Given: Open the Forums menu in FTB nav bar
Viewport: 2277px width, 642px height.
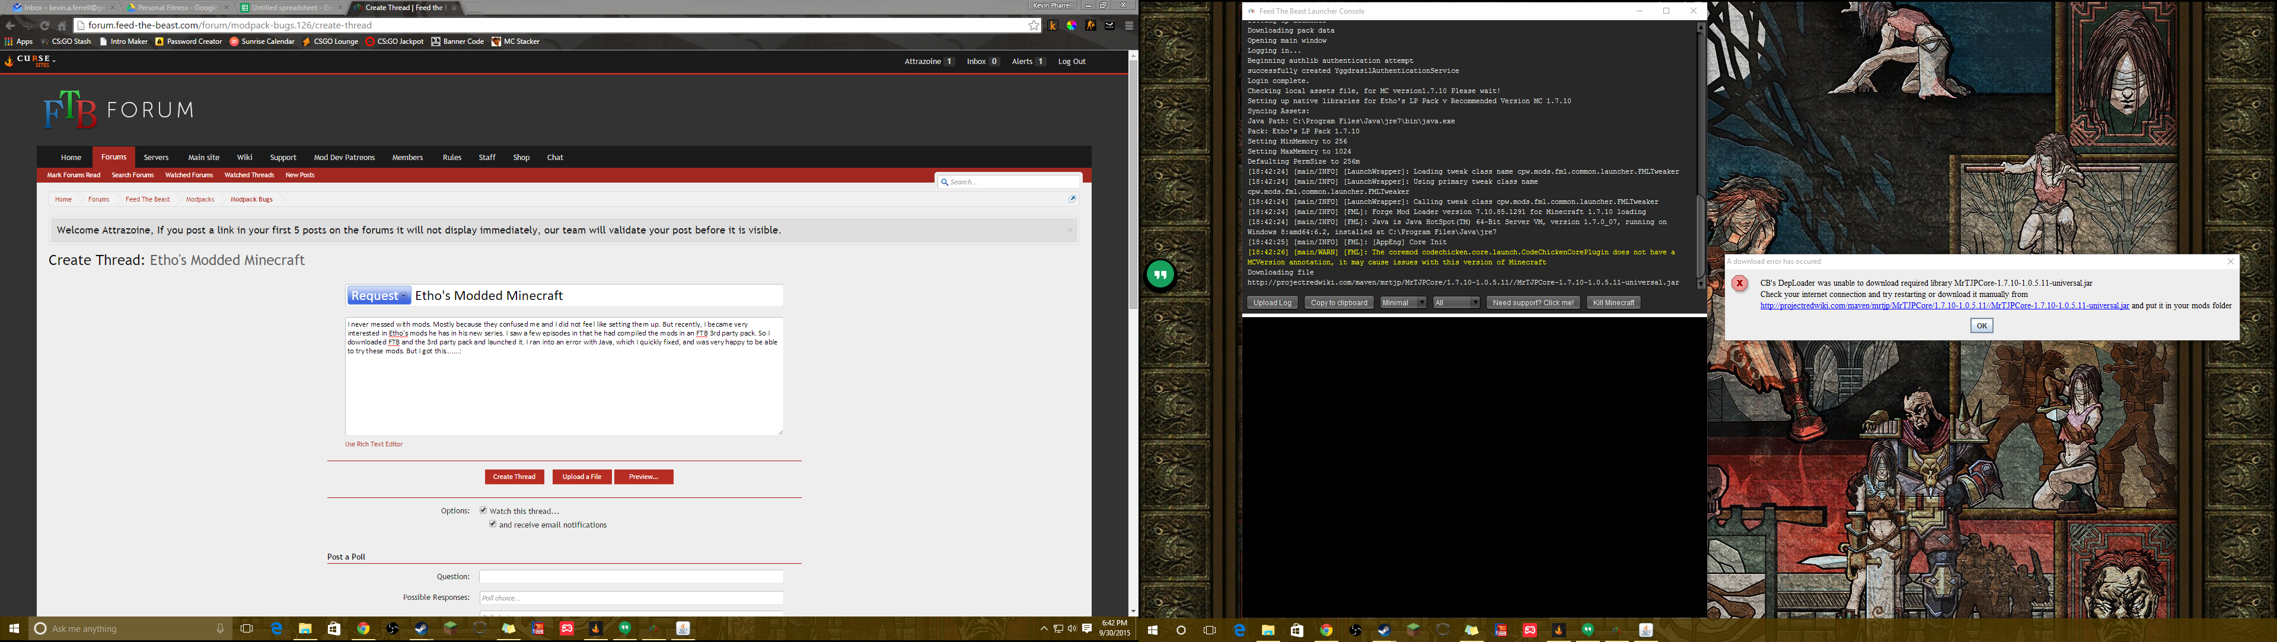Looking at the screenshot, I should click(113, 157).
